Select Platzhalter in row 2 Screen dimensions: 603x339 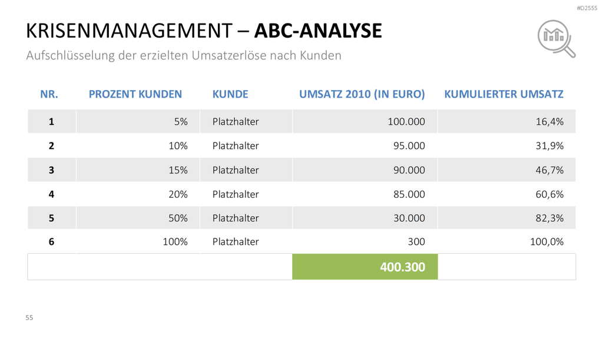236,146
